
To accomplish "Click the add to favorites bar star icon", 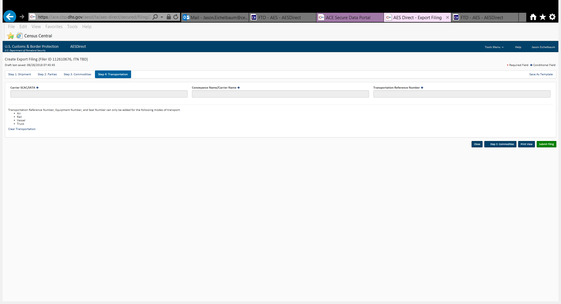I will click(11, 36).
